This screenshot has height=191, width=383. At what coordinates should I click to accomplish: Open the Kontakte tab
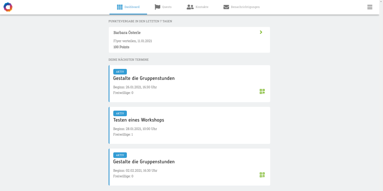click(198, 7)
